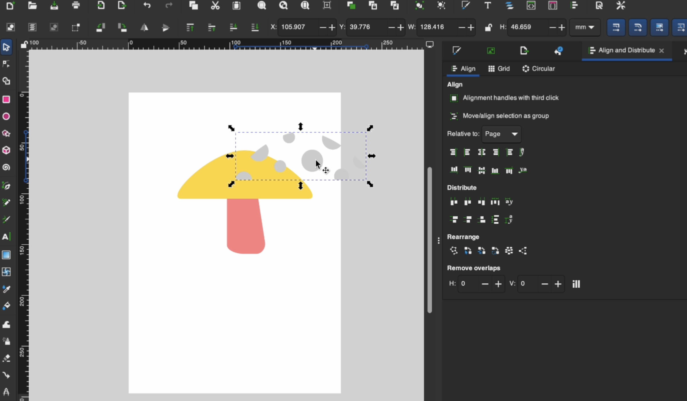
Task: Select the Text tool in the toolbox
Action: pos(6,237)
